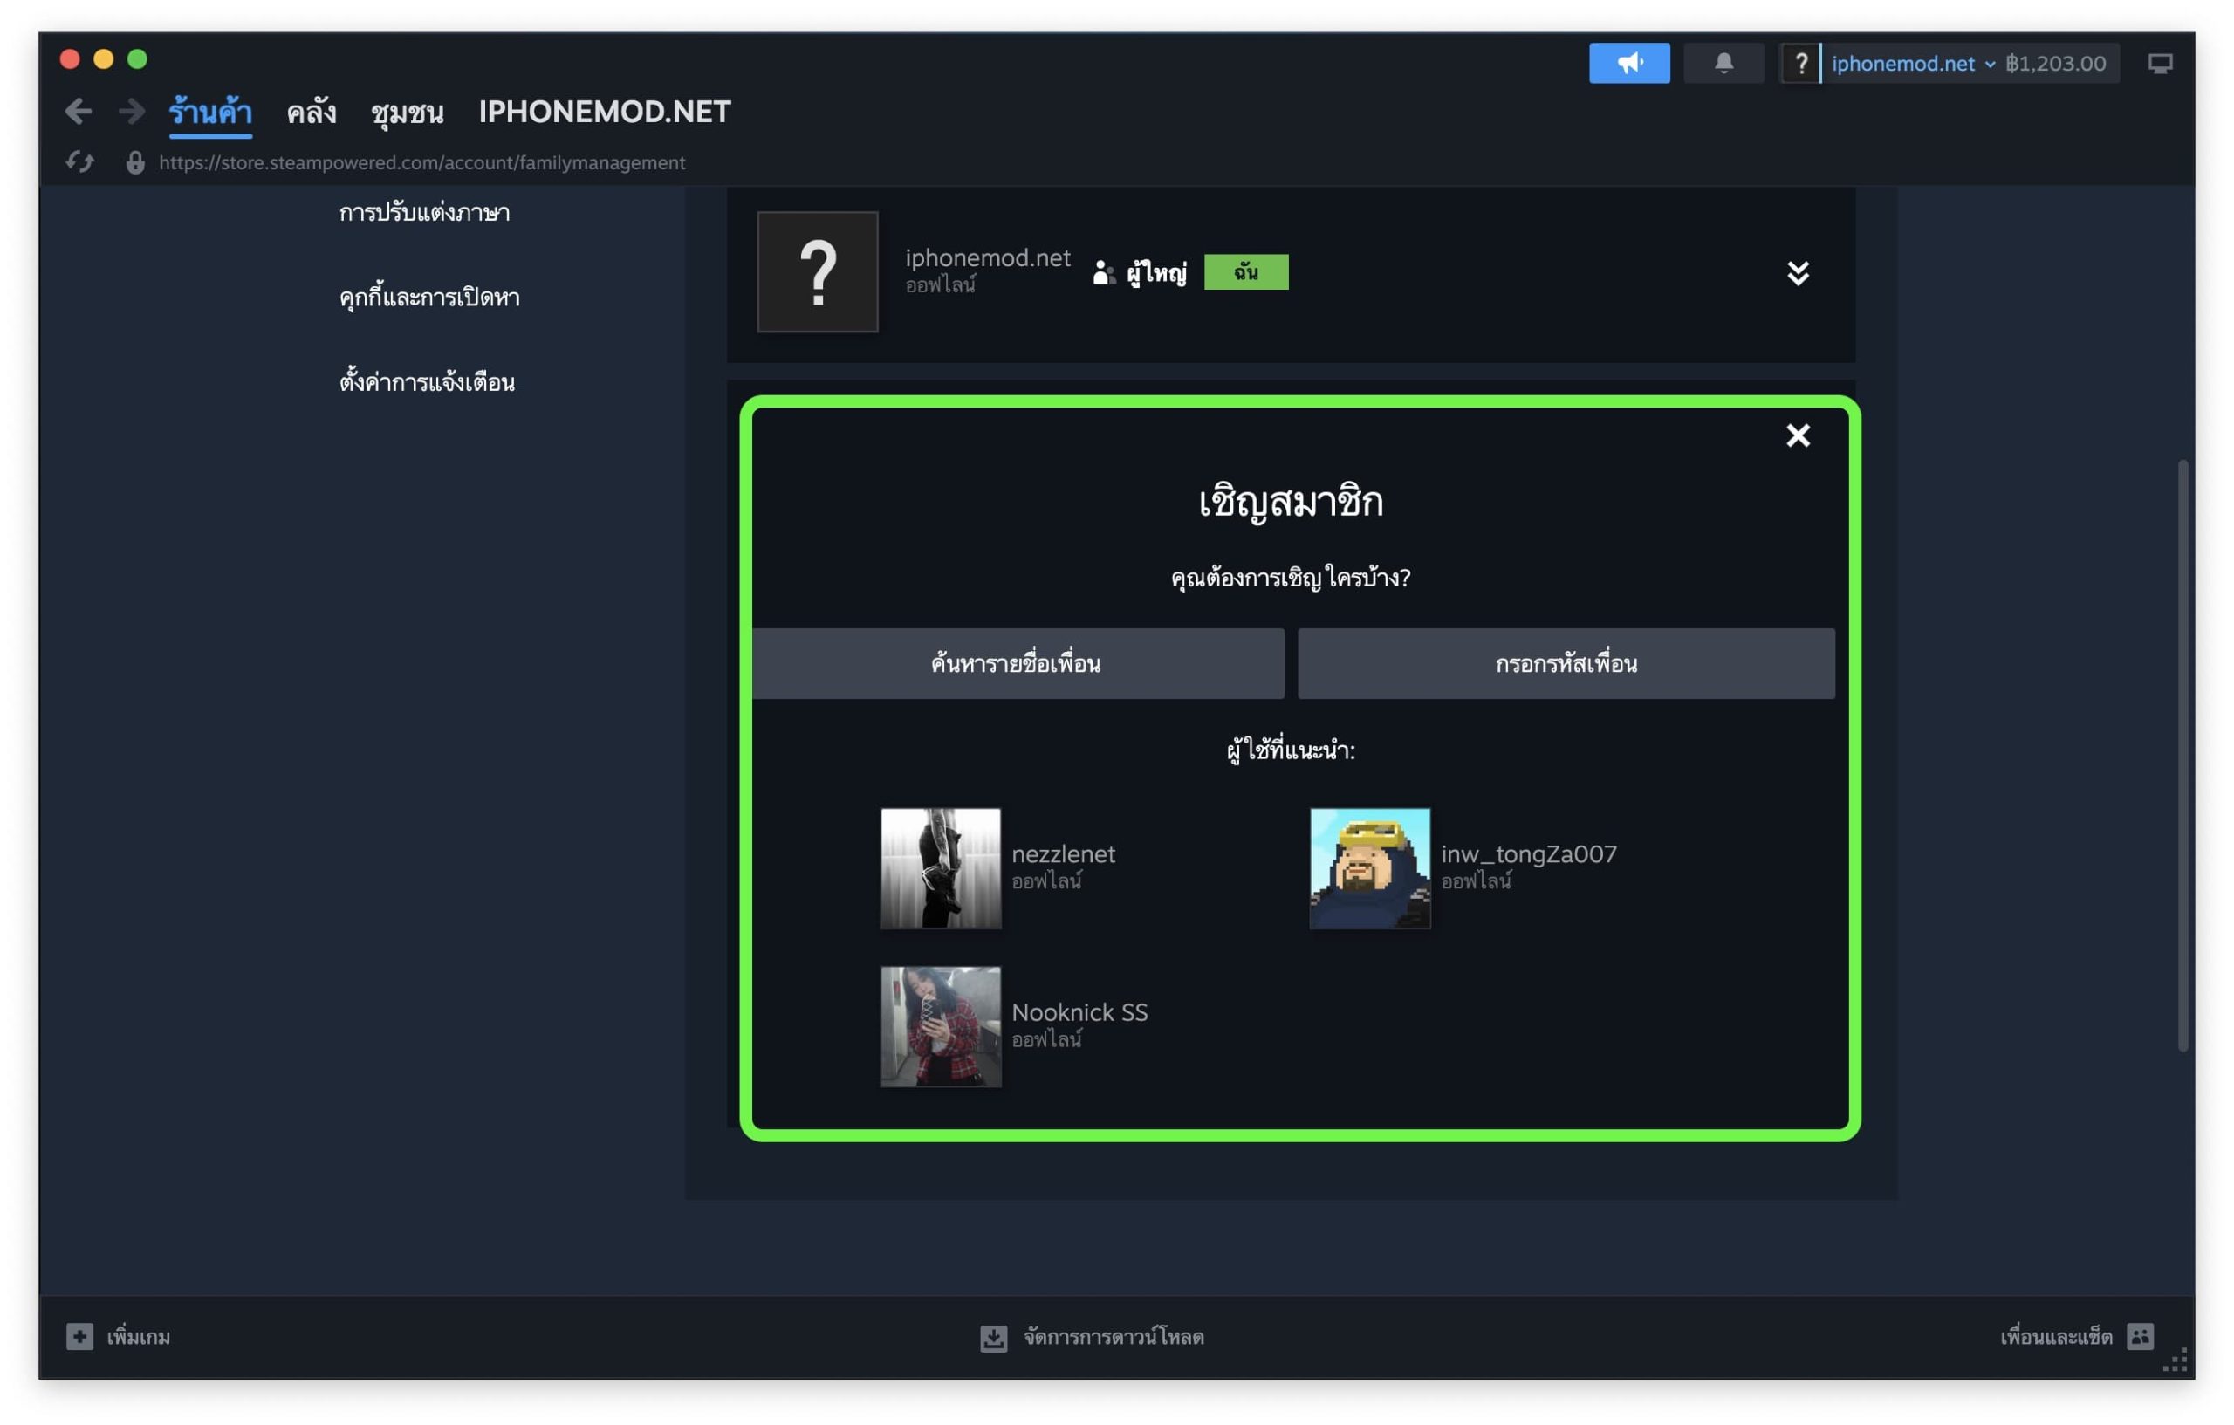Viewport: 2234px width, 1425px height.
Task: Open the downloads manager icon
Action: click(x=993, y=1337)
